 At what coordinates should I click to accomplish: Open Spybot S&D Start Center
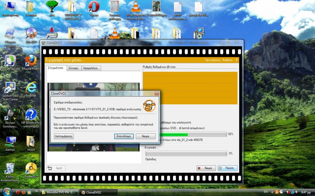pos(10,91)
